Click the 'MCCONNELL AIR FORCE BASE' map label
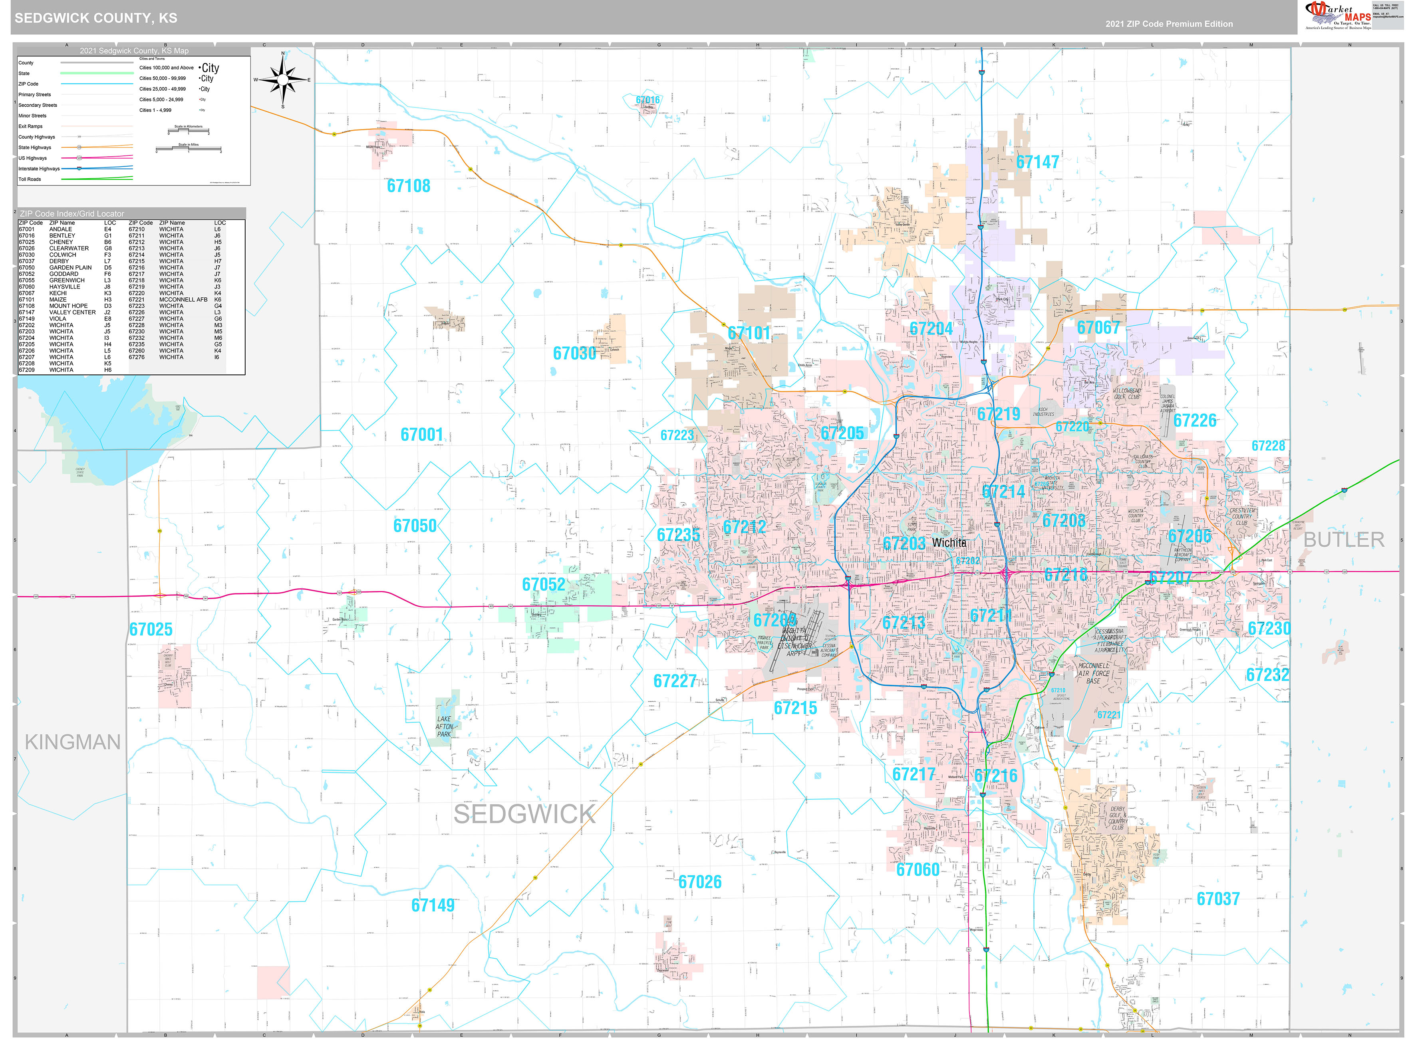 pos(1094,673)
